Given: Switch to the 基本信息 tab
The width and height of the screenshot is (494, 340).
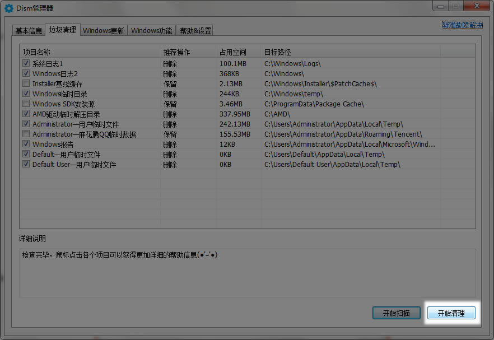Looking at the screenshot, I should (x=29, y=31).
